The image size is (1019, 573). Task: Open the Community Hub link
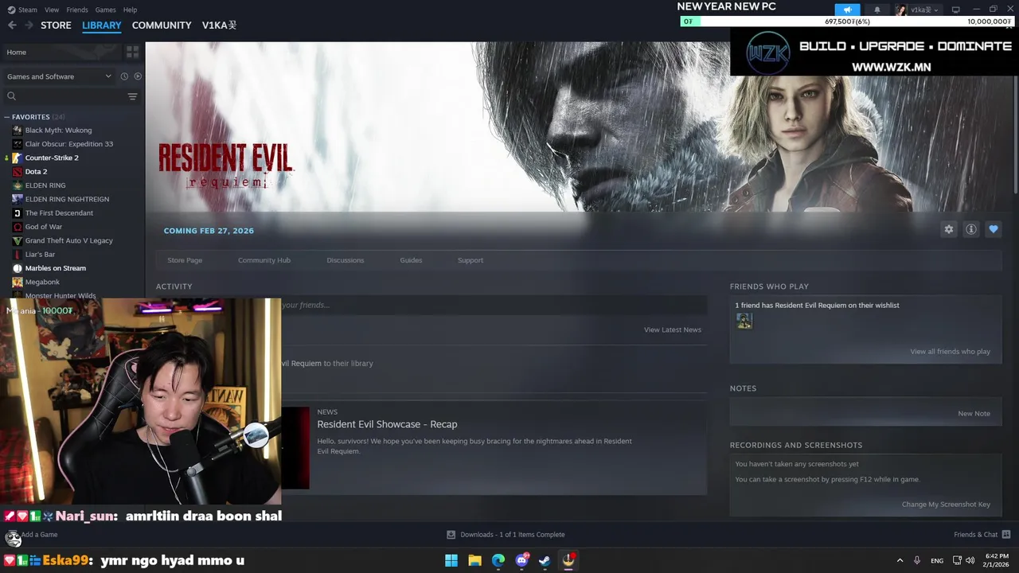click(264, 260)
